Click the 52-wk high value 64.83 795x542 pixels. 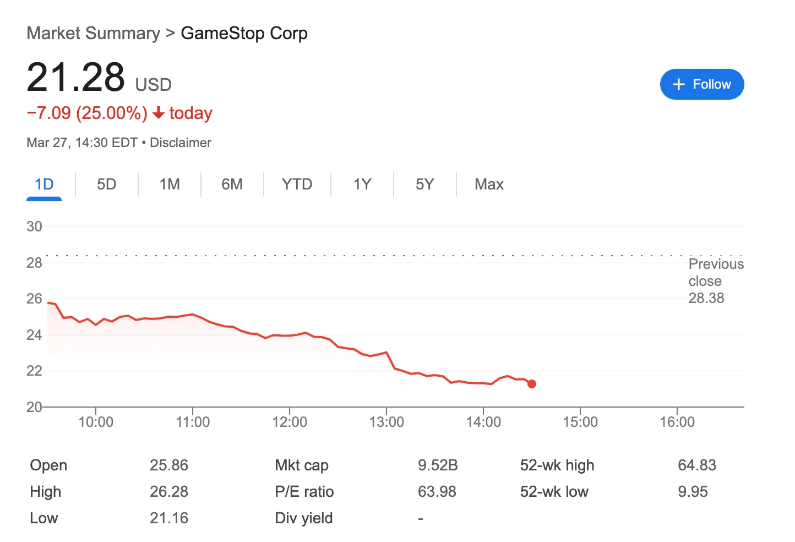tap(697, 465)
